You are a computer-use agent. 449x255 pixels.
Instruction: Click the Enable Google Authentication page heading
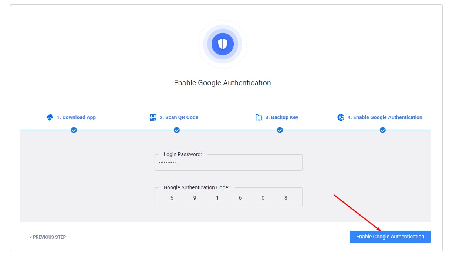click(223, 83)
